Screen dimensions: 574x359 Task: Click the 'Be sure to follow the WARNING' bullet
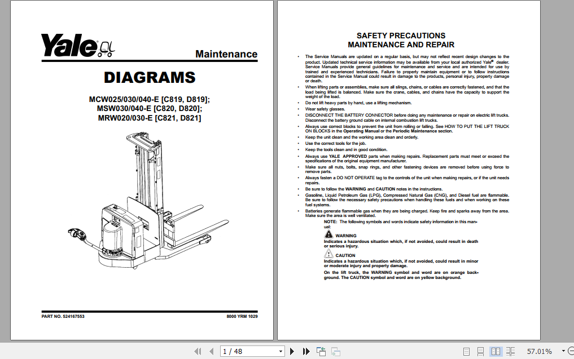point(374,189)
